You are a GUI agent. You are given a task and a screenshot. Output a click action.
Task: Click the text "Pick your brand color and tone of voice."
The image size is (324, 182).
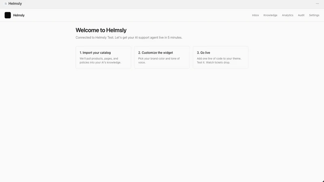(x=159, y=60)
